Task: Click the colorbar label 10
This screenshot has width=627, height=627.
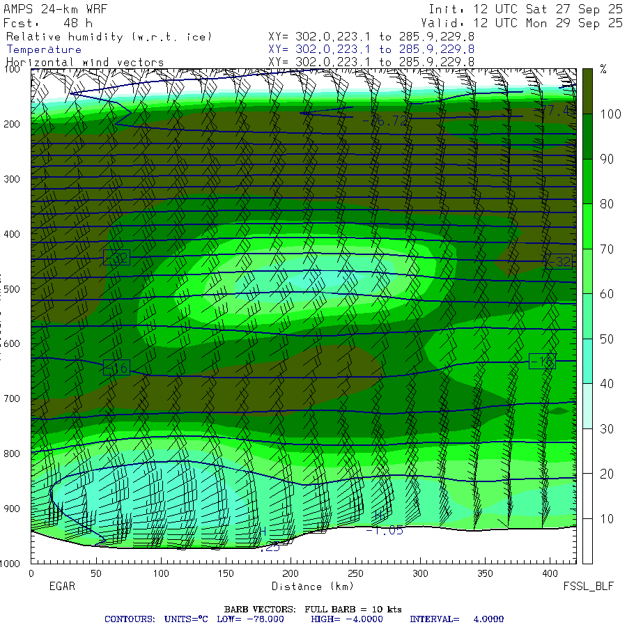Action: tap(607, 519)
